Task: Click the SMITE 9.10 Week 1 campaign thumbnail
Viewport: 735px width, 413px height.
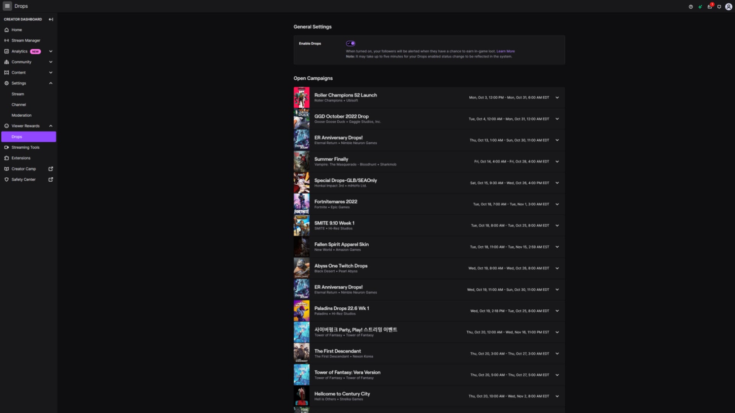Action: click(302, 225)
